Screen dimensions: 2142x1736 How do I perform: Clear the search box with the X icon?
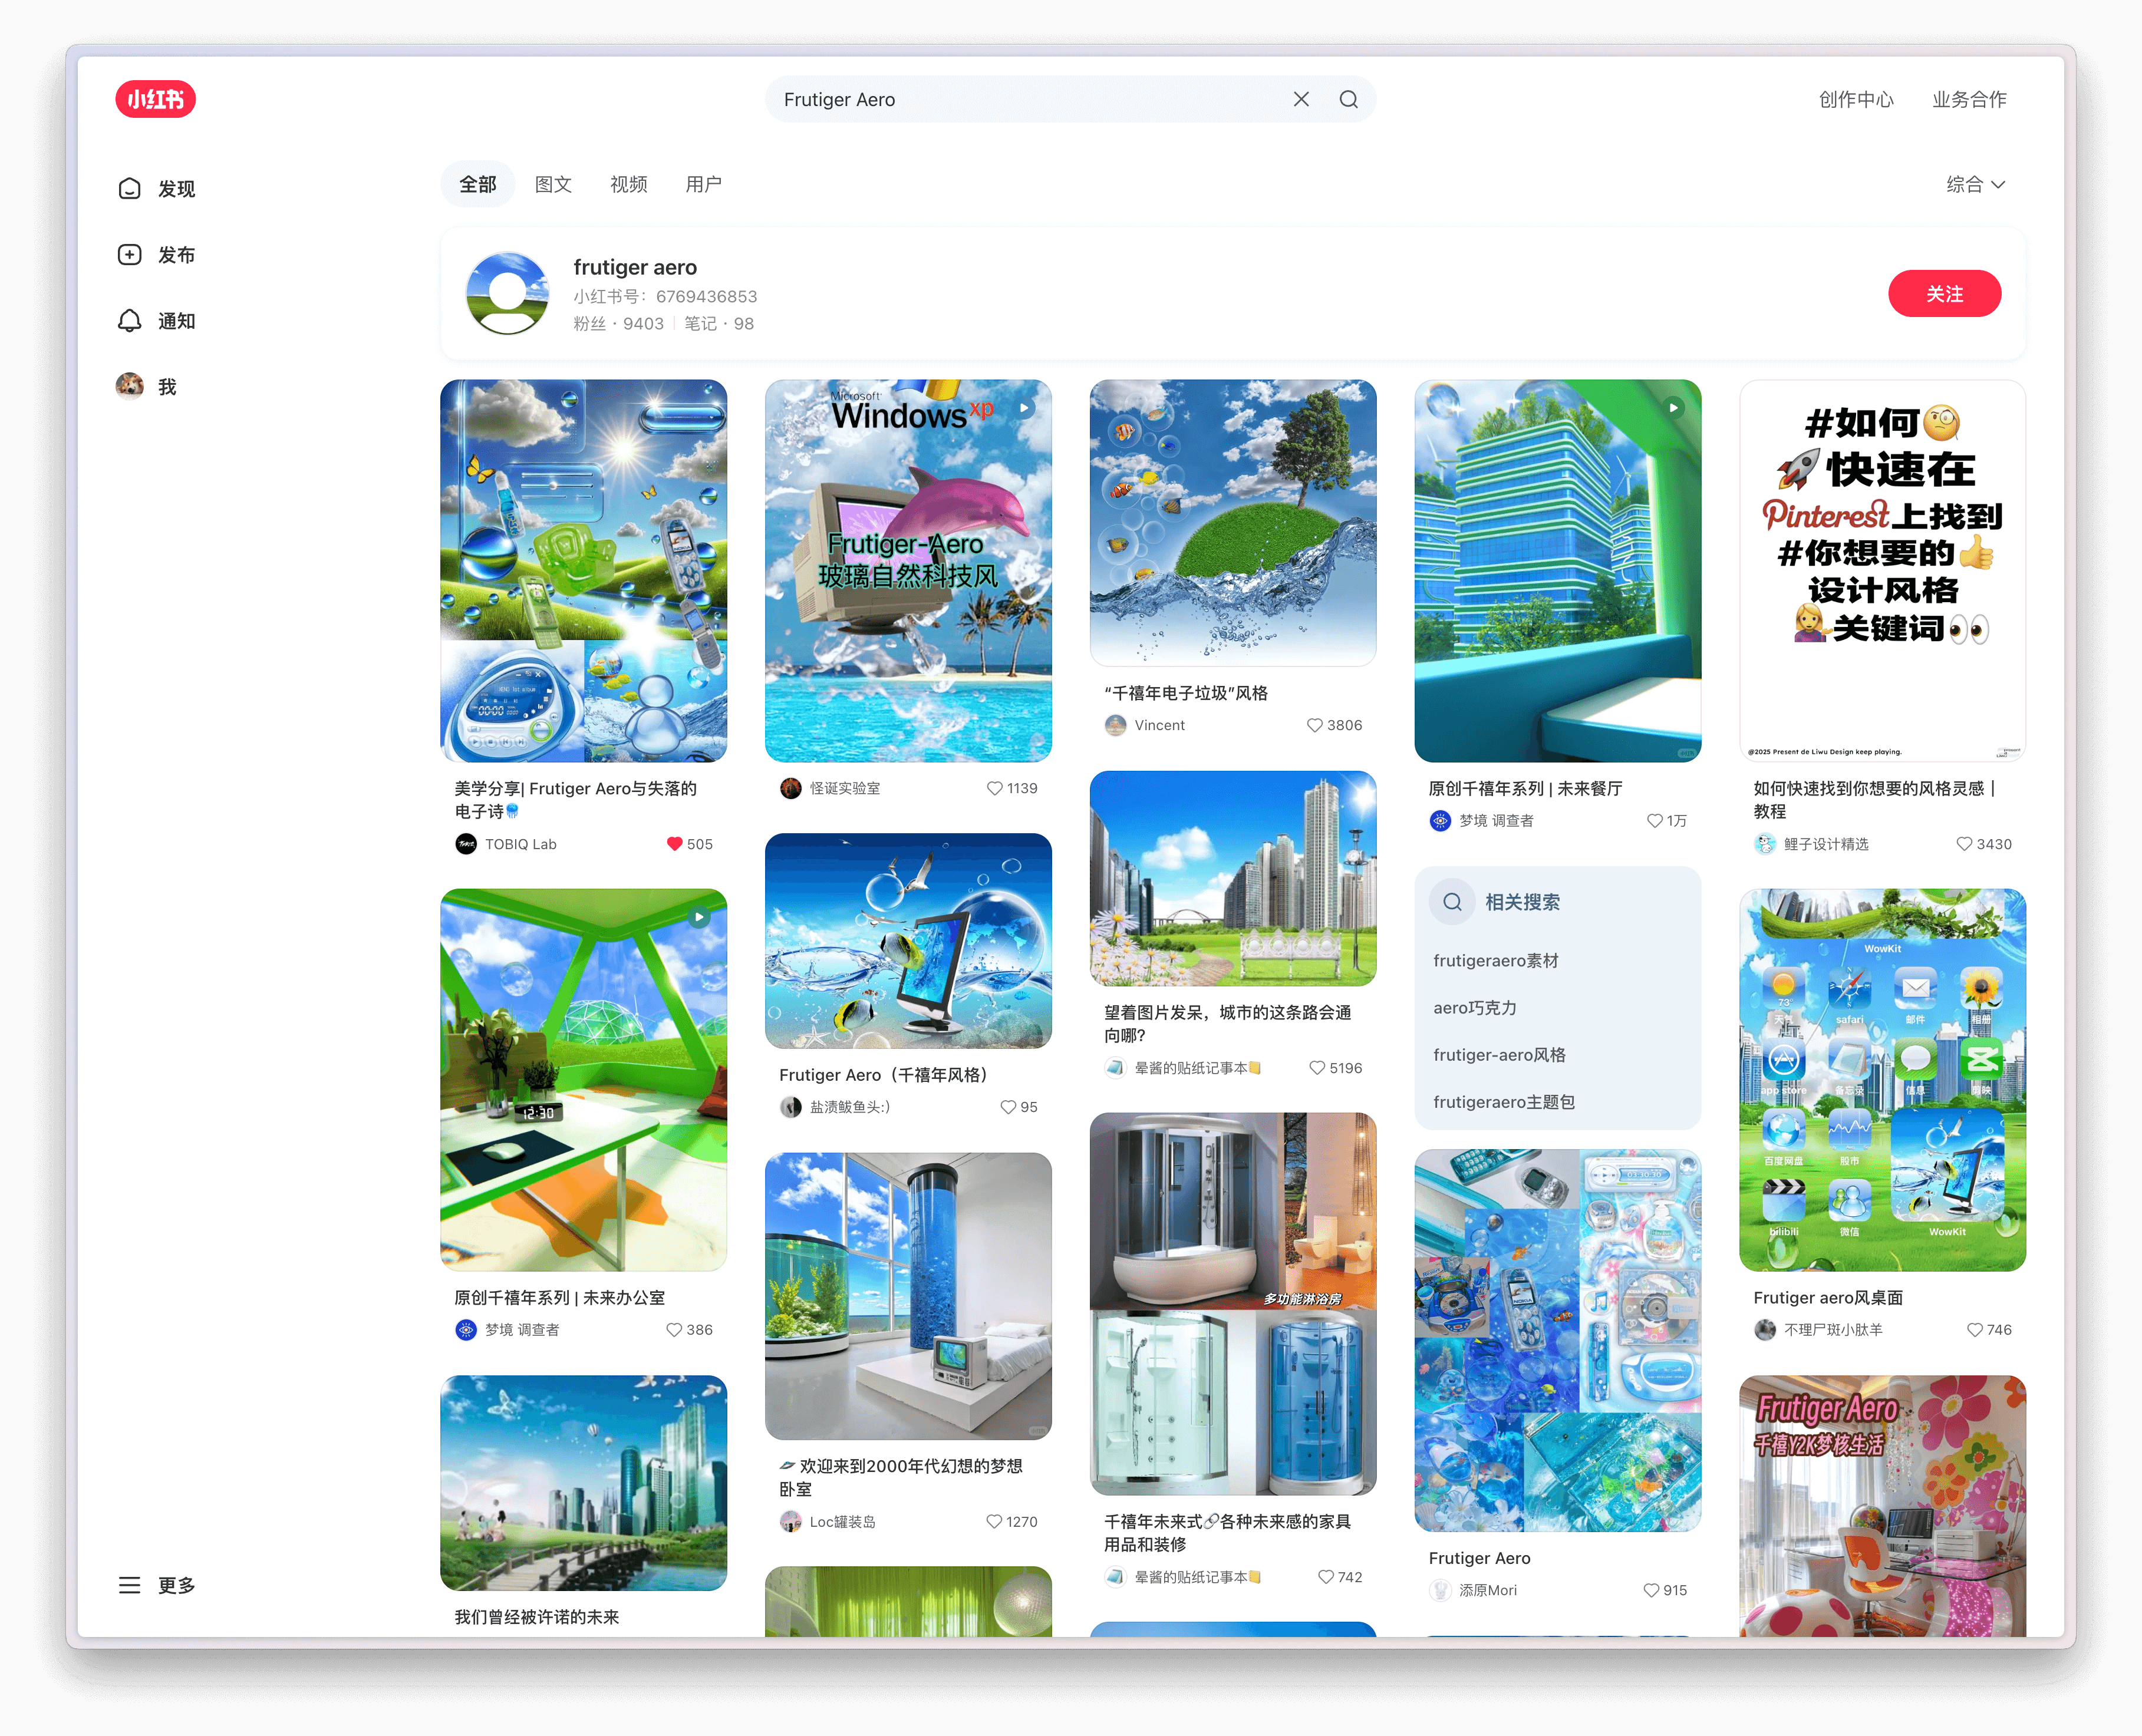1301,99
